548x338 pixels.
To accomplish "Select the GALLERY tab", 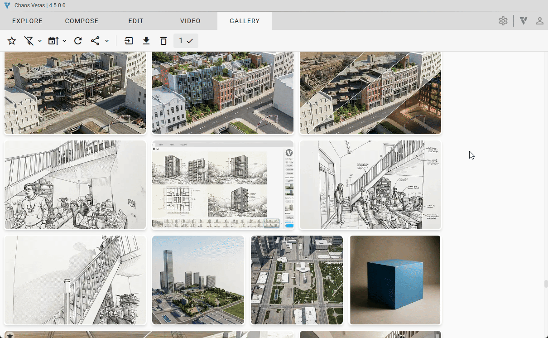I will (x=245, y=21).
